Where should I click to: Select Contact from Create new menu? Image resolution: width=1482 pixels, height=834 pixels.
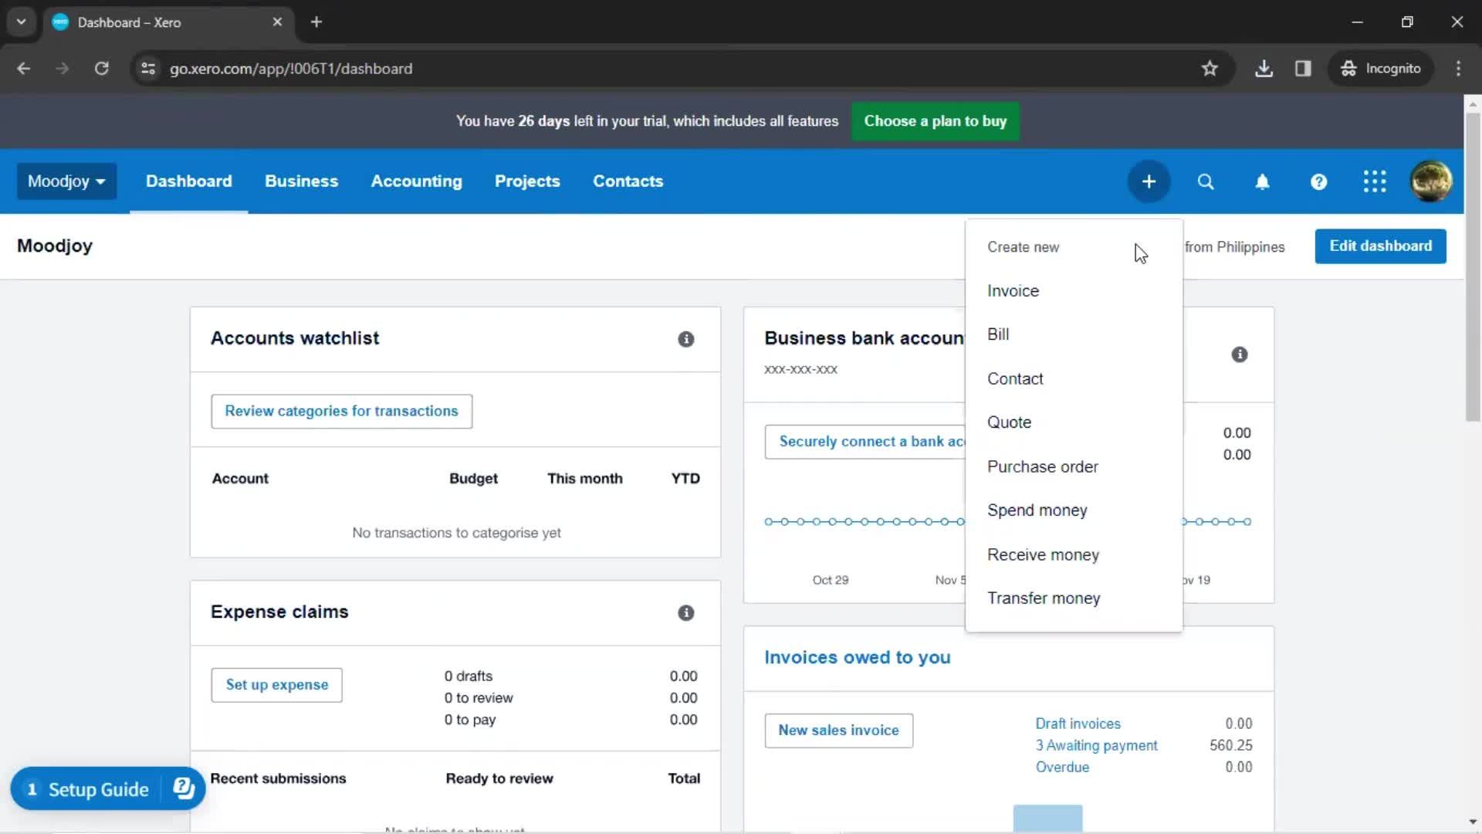click(x=1074, y=378)
